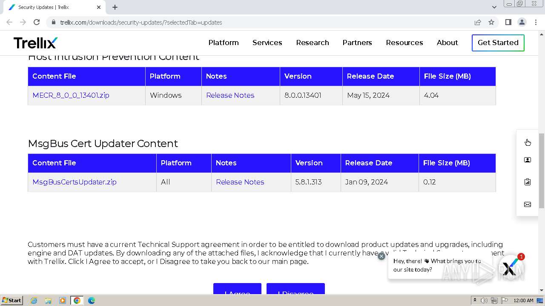
Task: Open Release Notes for MECR content
Action: [x=230, y=95]
